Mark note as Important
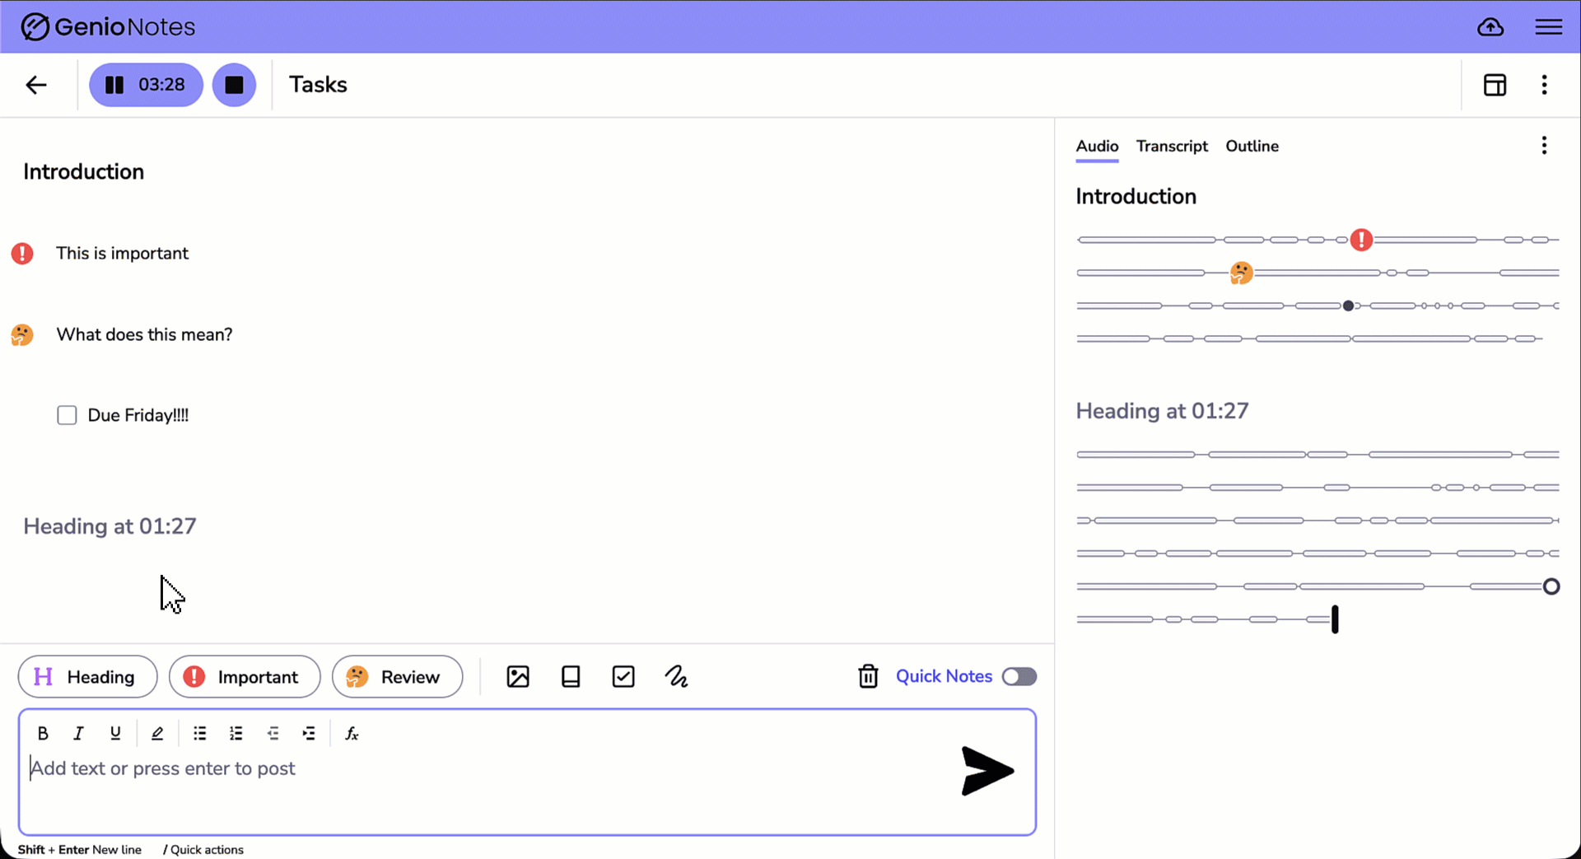The height and width of the screenshot is (859, 1581). (x=245, y=677)
